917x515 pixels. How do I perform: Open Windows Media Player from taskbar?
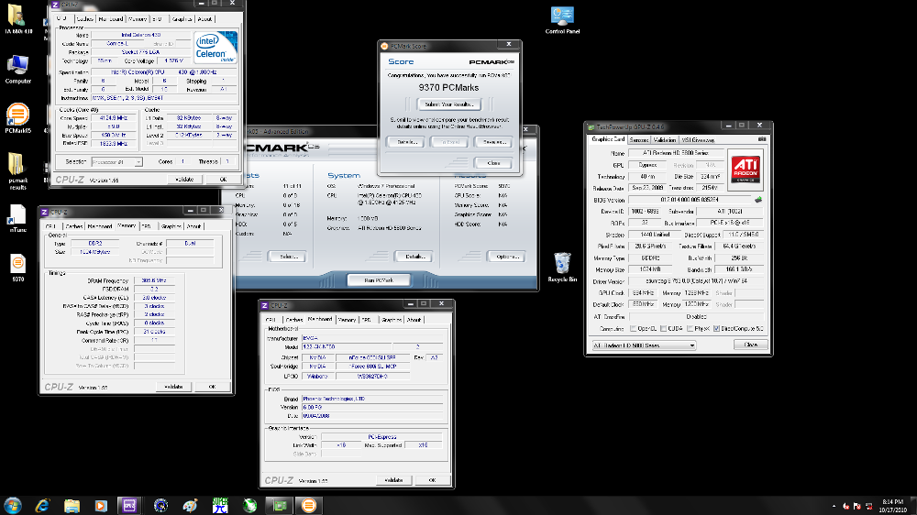[101, 505]
